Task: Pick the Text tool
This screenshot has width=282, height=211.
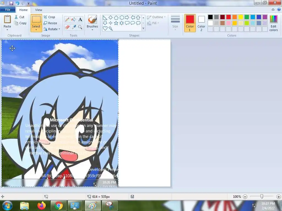Action: tap(80, 20)
